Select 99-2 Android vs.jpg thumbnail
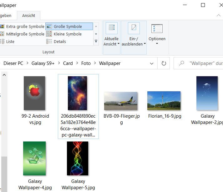This screenshot has height=192, width=223. pos(34,93)
